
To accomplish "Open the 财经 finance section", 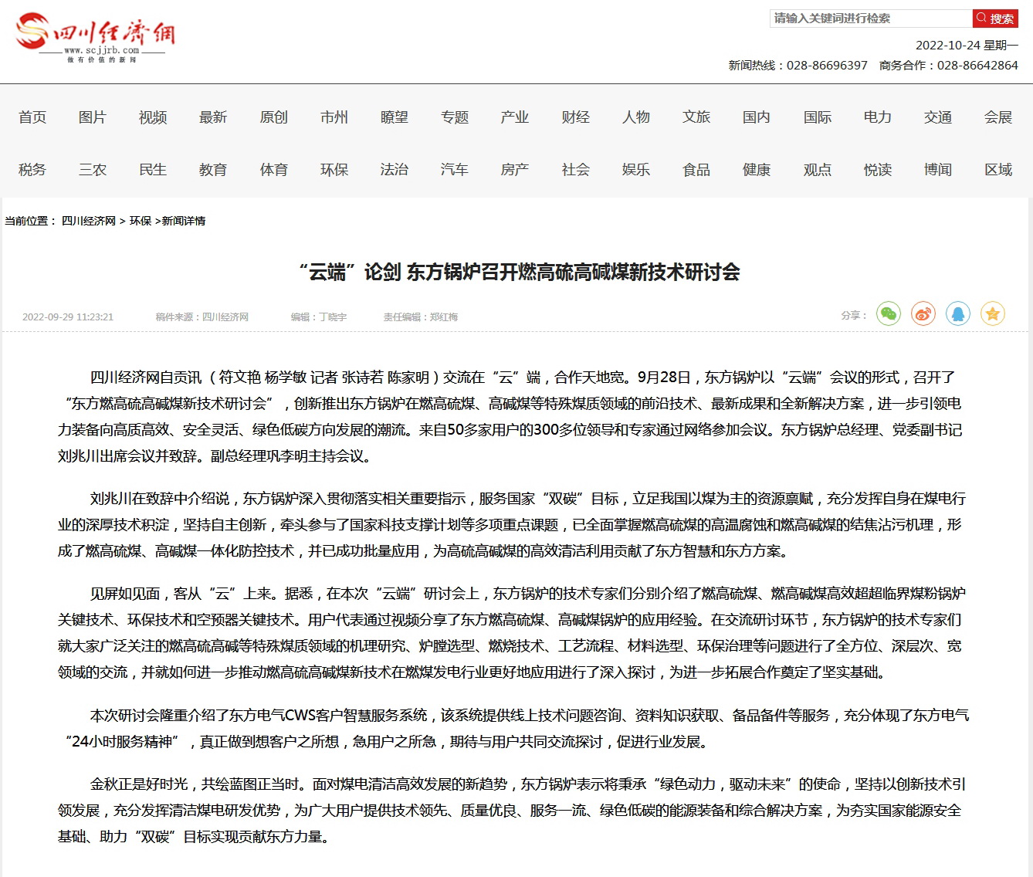I will tap(576, 117).
